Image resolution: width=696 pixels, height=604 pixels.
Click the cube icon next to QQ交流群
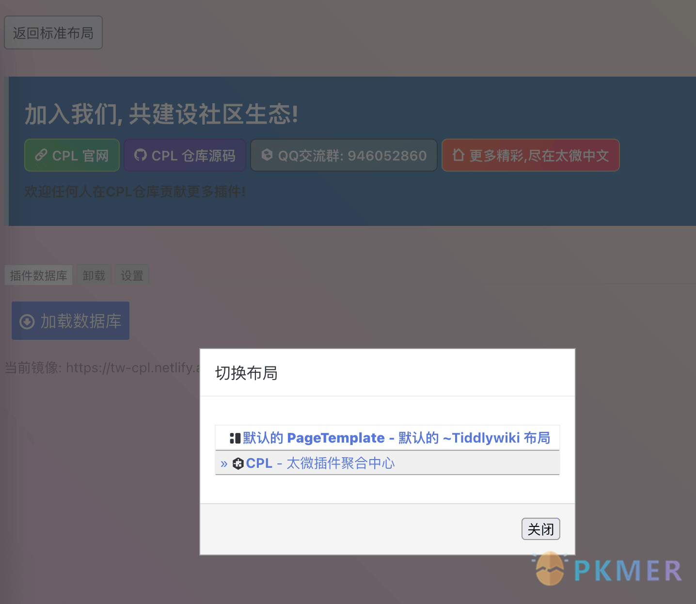pyautogui.click(x=267, y=155)
